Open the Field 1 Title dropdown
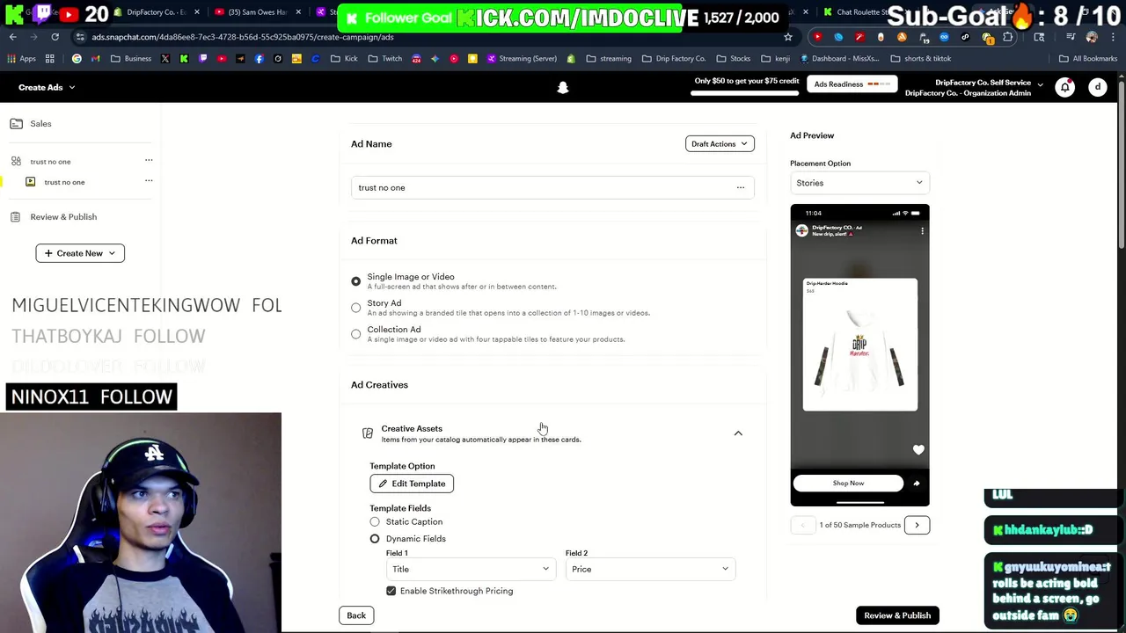1126x633 pixels. click(471, 569)
